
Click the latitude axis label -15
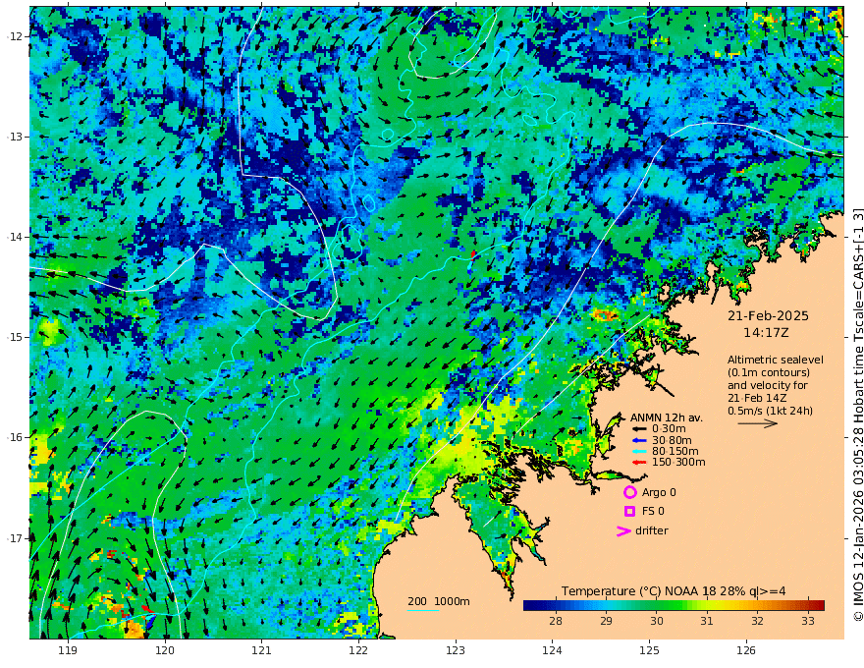(x=15, y=337)
